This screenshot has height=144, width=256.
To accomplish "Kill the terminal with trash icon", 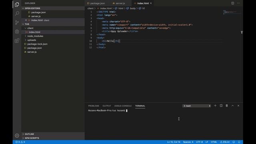I will point(227,106).
